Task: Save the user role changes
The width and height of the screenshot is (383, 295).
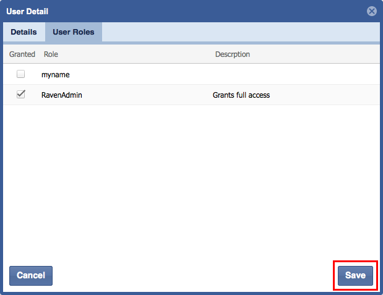Action: (355, 276)
